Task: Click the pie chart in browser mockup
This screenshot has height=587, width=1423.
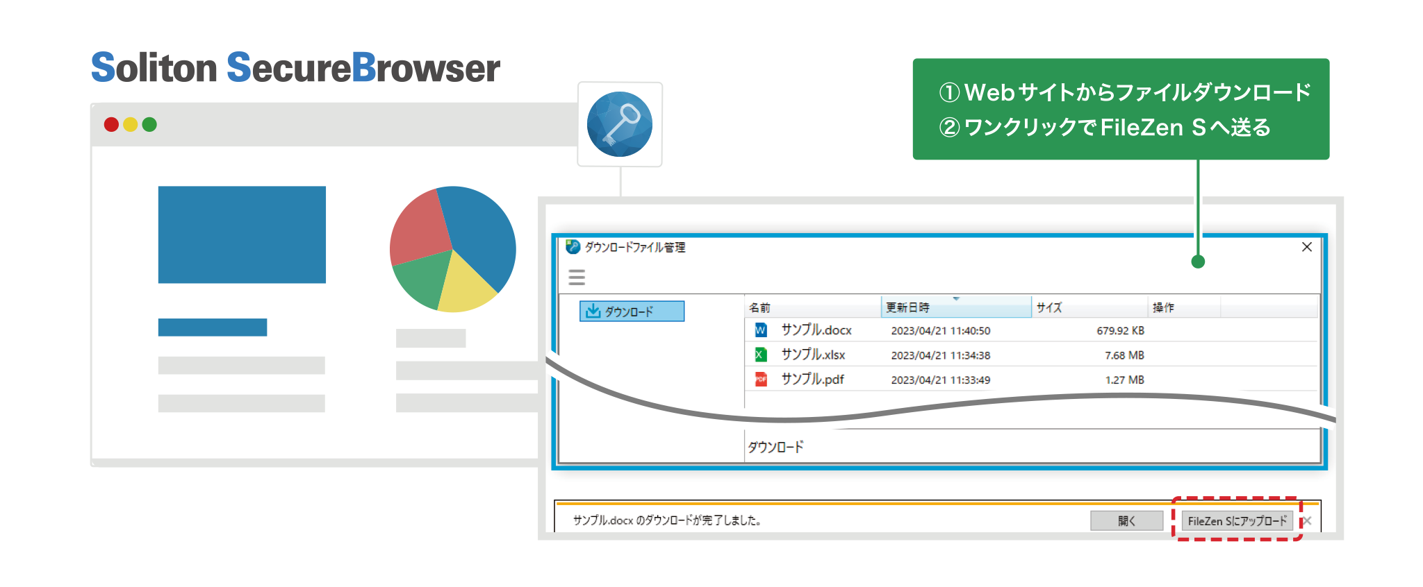Action: pos(452,249)
